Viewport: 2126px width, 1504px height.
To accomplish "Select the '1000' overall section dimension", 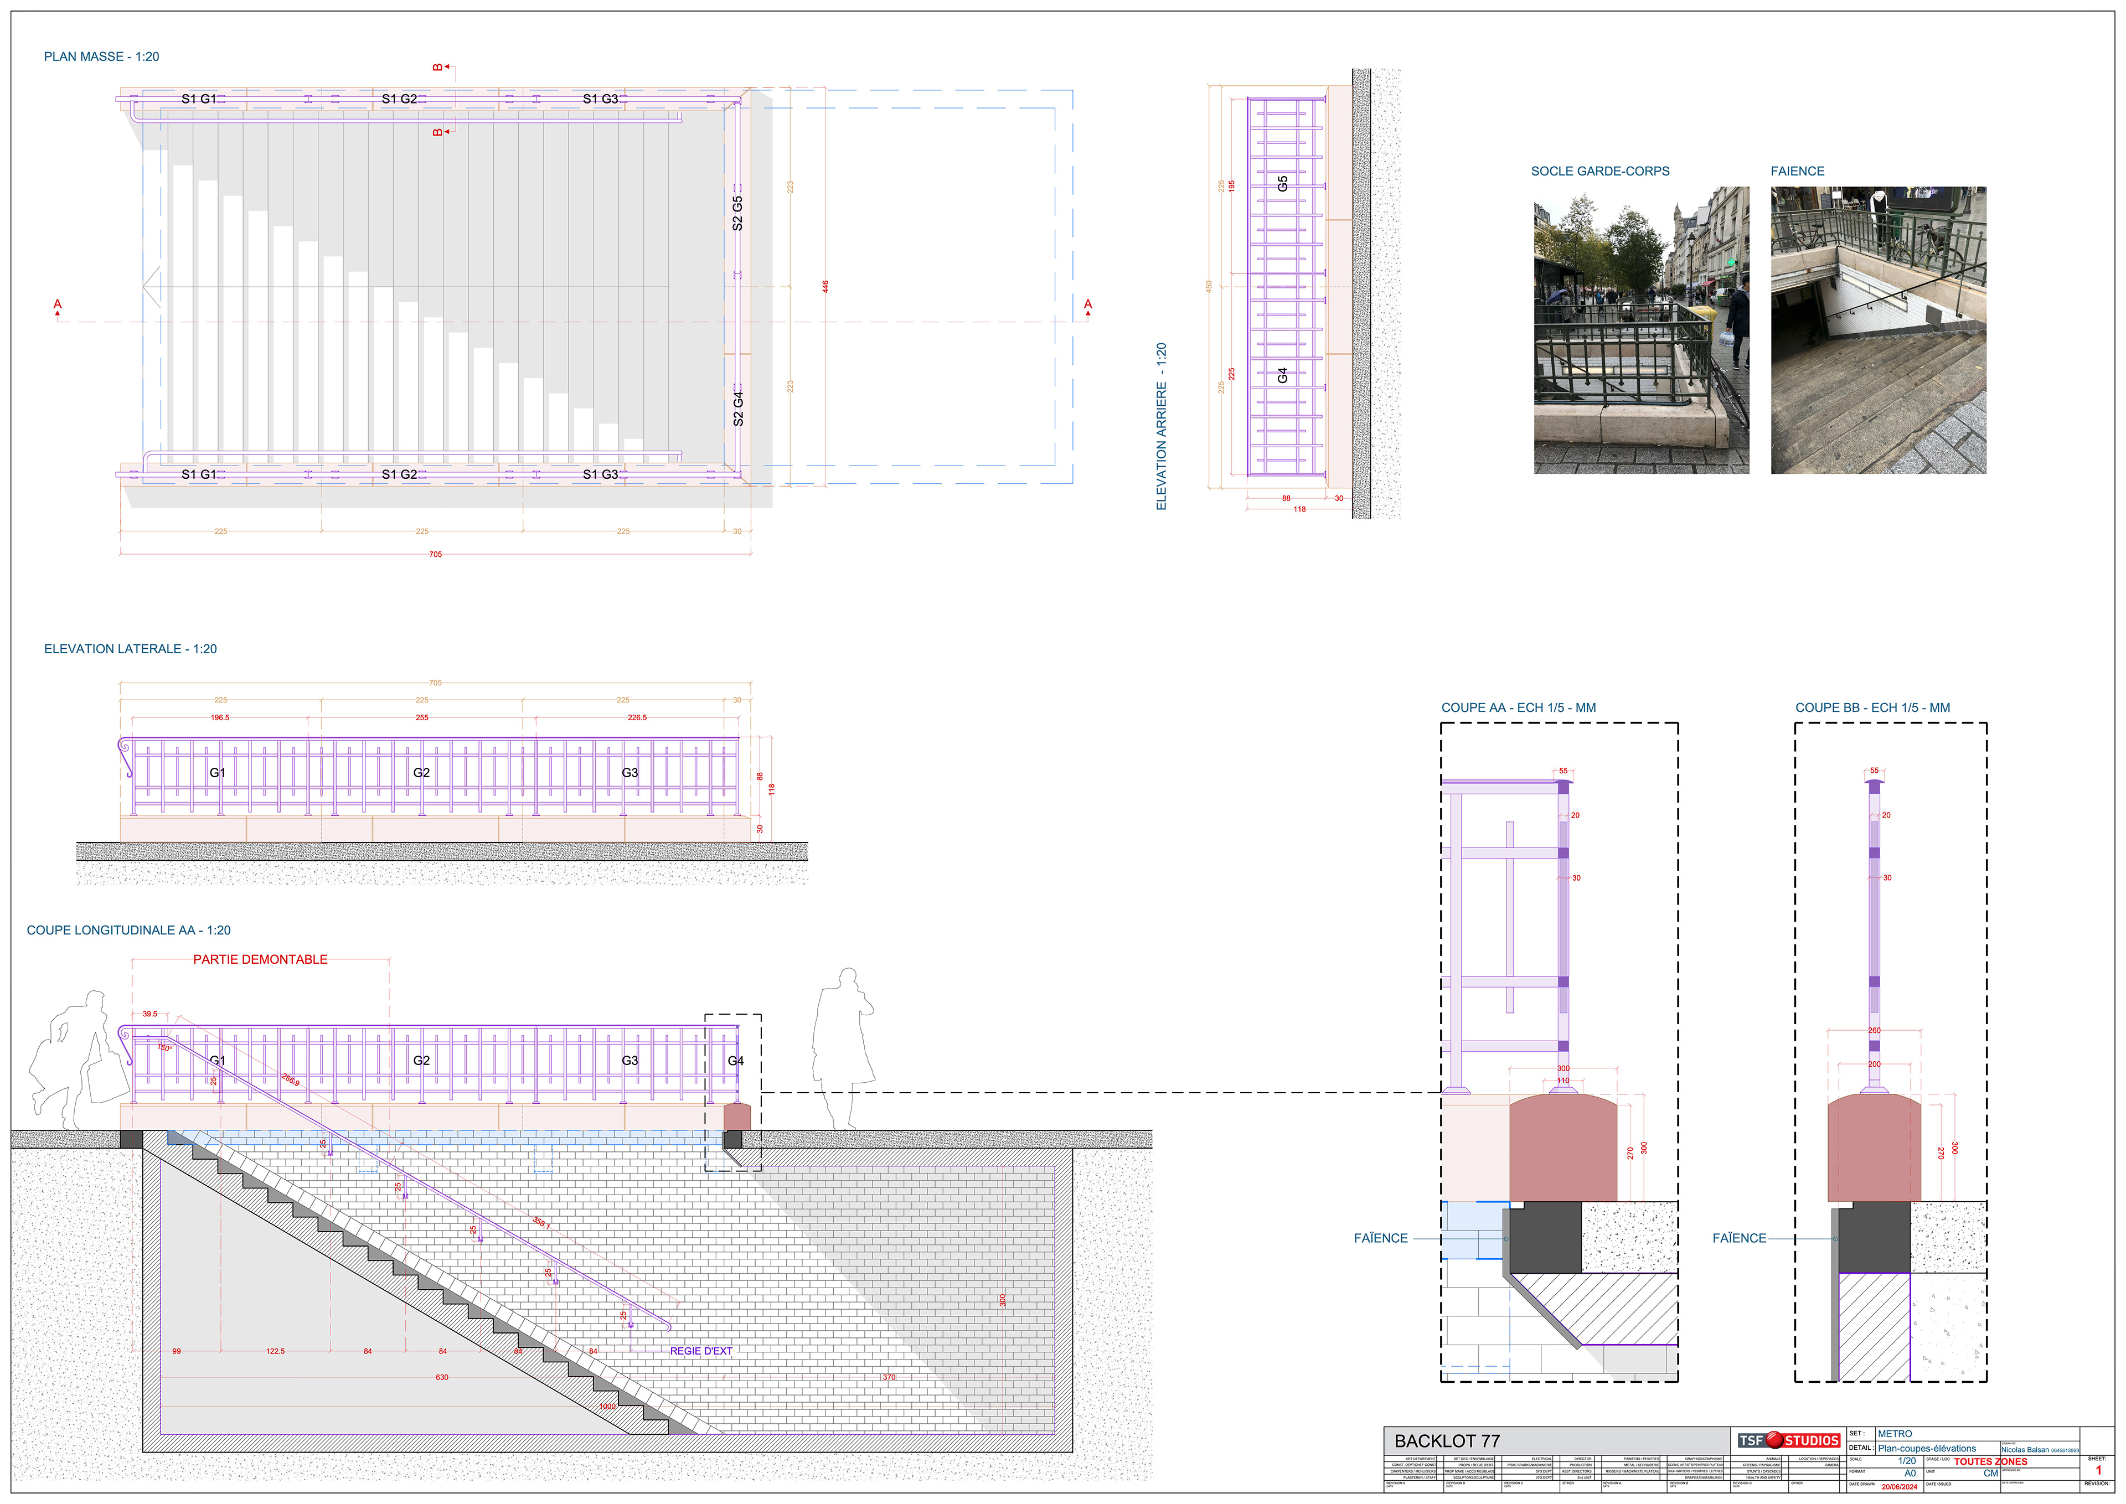I will click(608, 1407).
